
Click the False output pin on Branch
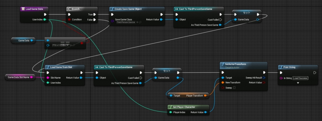coord(94,20)
